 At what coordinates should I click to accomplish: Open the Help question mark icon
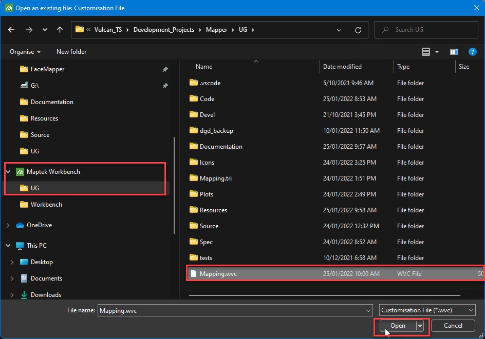(x=472, y=52)
